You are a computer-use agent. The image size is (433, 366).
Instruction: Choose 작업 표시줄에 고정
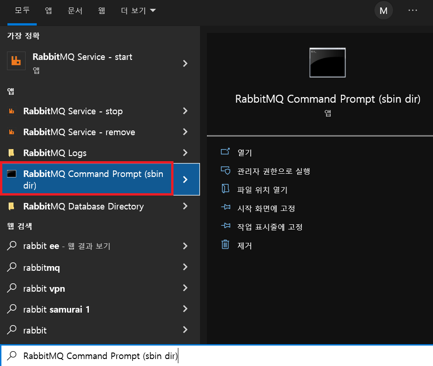270,227
